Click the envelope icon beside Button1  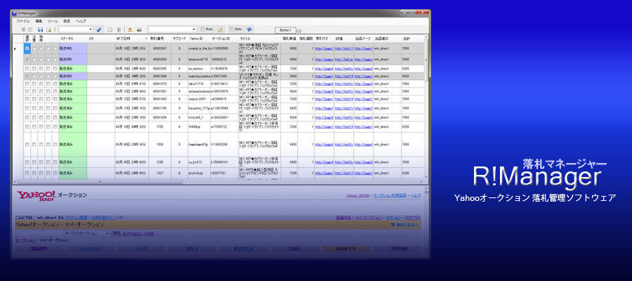298,31
